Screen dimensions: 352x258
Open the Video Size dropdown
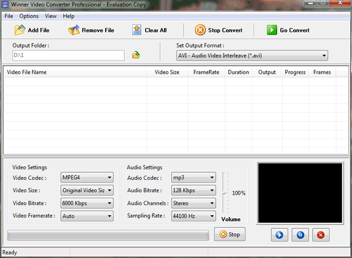point(87,190)
